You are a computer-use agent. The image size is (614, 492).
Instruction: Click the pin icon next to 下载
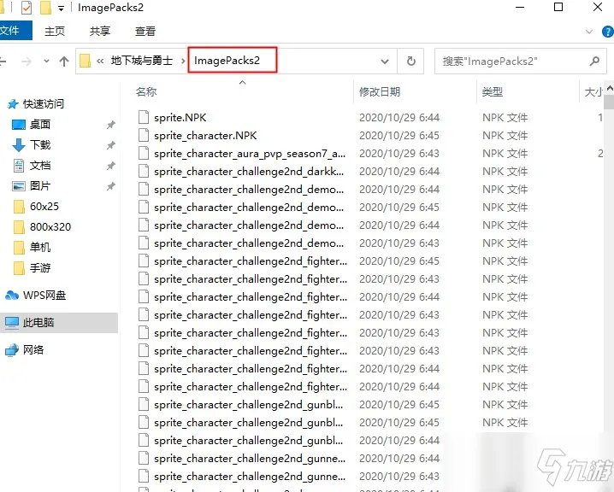[111, 145]
